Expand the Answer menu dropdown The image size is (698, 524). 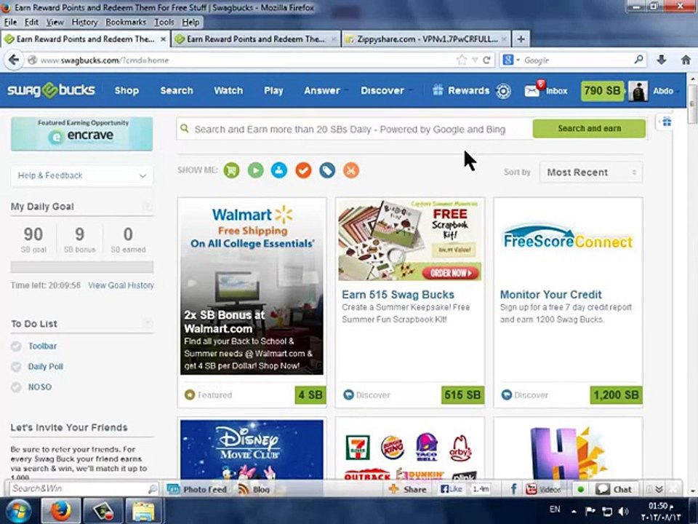347,91
